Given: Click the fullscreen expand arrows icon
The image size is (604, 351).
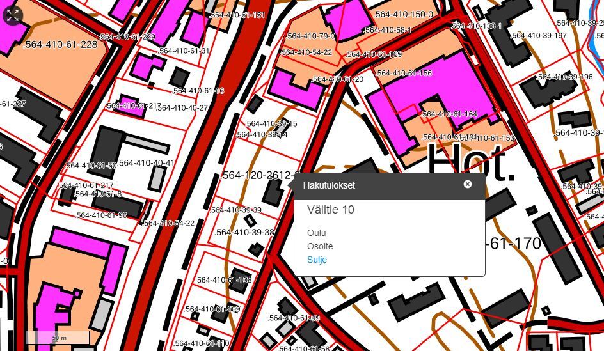Looking at the screenshot, I should [x=12, y=15].
